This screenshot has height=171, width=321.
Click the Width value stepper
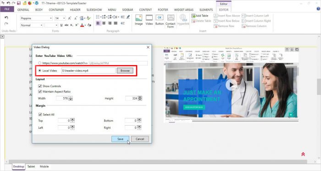71,99
